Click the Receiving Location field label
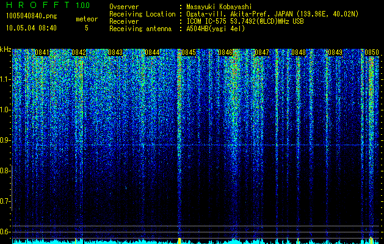Screen dimensions: 384x244 (142, 14)
